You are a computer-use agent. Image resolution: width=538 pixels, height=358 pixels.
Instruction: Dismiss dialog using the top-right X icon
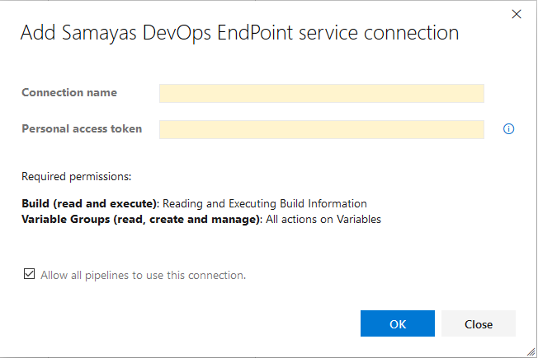pyautogui.click(x=517, y=14)
